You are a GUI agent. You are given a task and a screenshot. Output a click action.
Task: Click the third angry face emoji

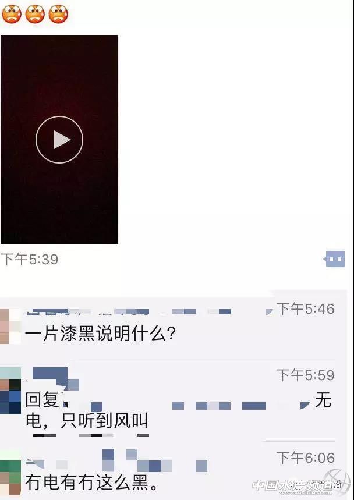58,14
